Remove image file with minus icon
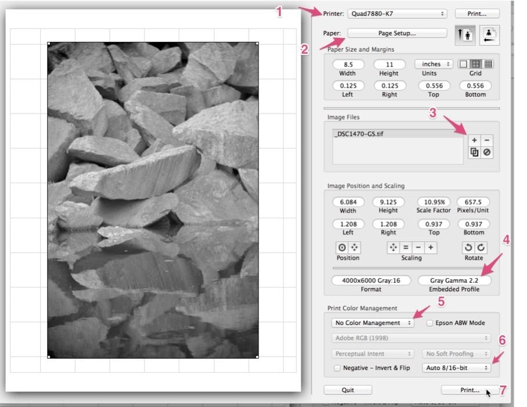This screenshot has height=407, width=527. (487, 141)
